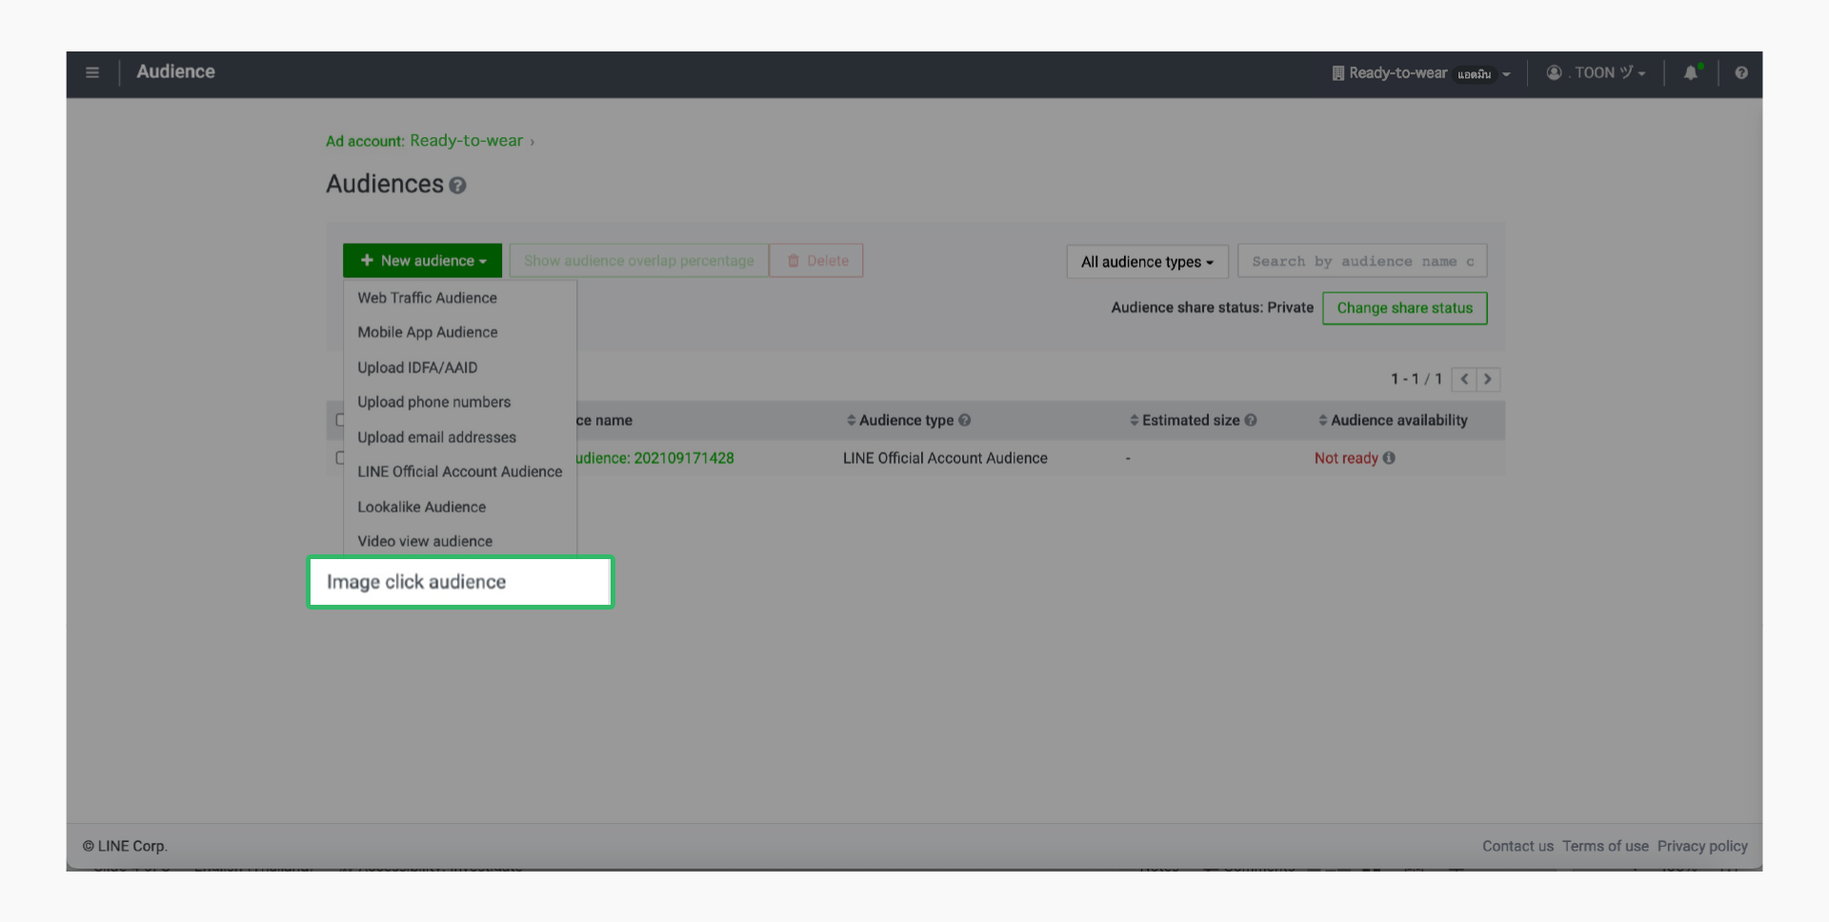The image size is (1829, 922).
Task: Open the Contact us link
Action: (1517, 846)
